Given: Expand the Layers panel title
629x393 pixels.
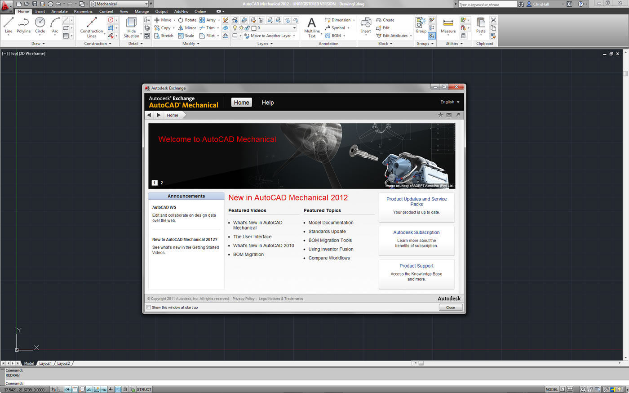Looking at the screenshot, I should click(265, 44).
